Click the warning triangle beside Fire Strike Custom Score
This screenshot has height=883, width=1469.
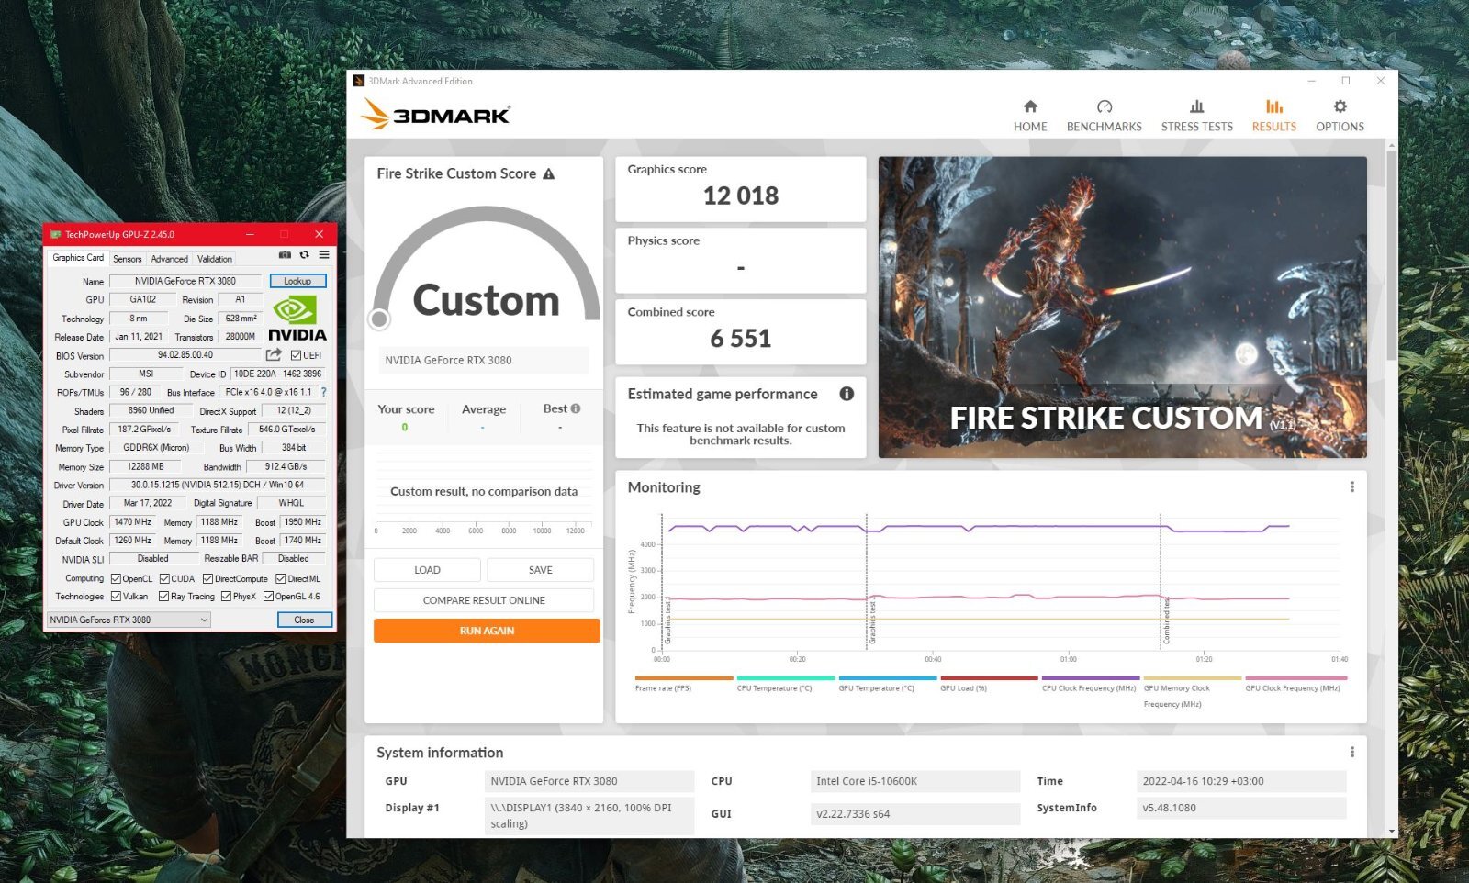[x=549, y=173]
